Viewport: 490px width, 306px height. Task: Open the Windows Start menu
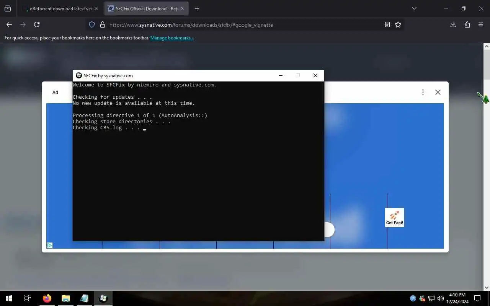(9, 298)
